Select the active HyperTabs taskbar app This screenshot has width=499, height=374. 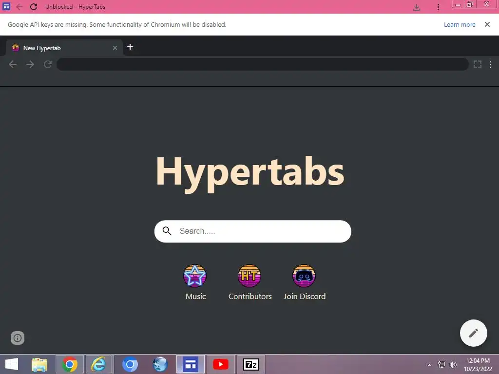191,364
